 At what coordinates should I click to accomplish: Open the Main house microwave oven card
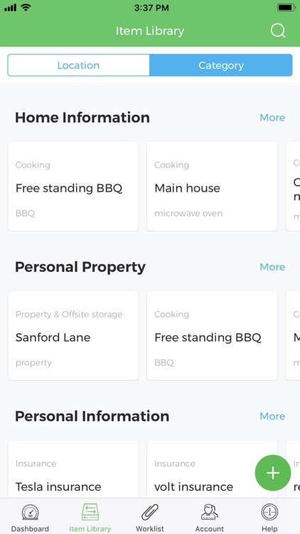tap(213, 187)
